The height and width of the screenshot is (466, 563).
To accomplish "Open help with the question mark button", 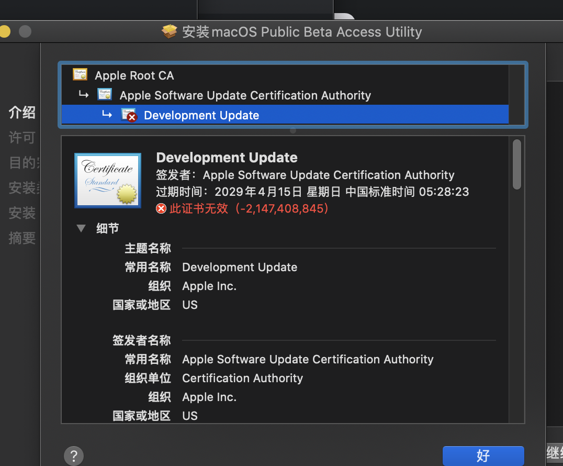I will click(x=74, y=455).
